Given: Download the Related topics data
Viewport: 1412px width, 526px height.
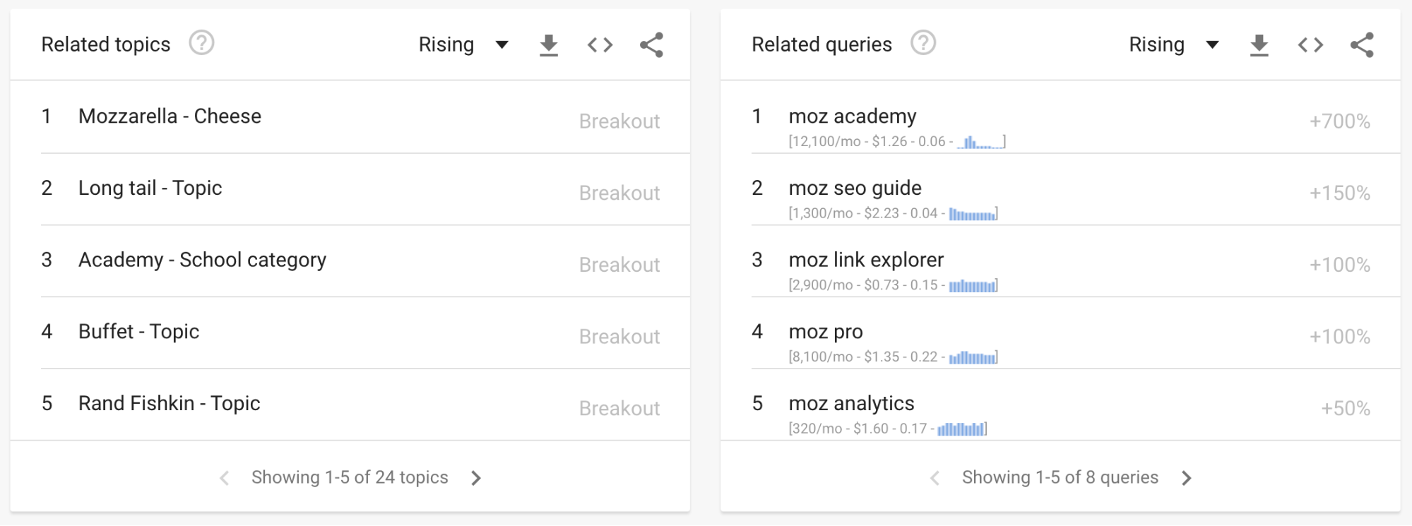Looking at the screenshot, I should (x=549, y=44).
